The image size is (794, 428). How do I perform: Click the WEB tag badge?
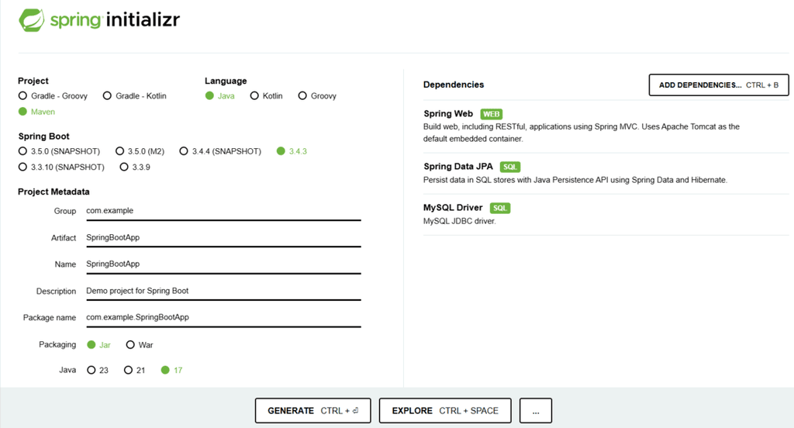[491, 114]
